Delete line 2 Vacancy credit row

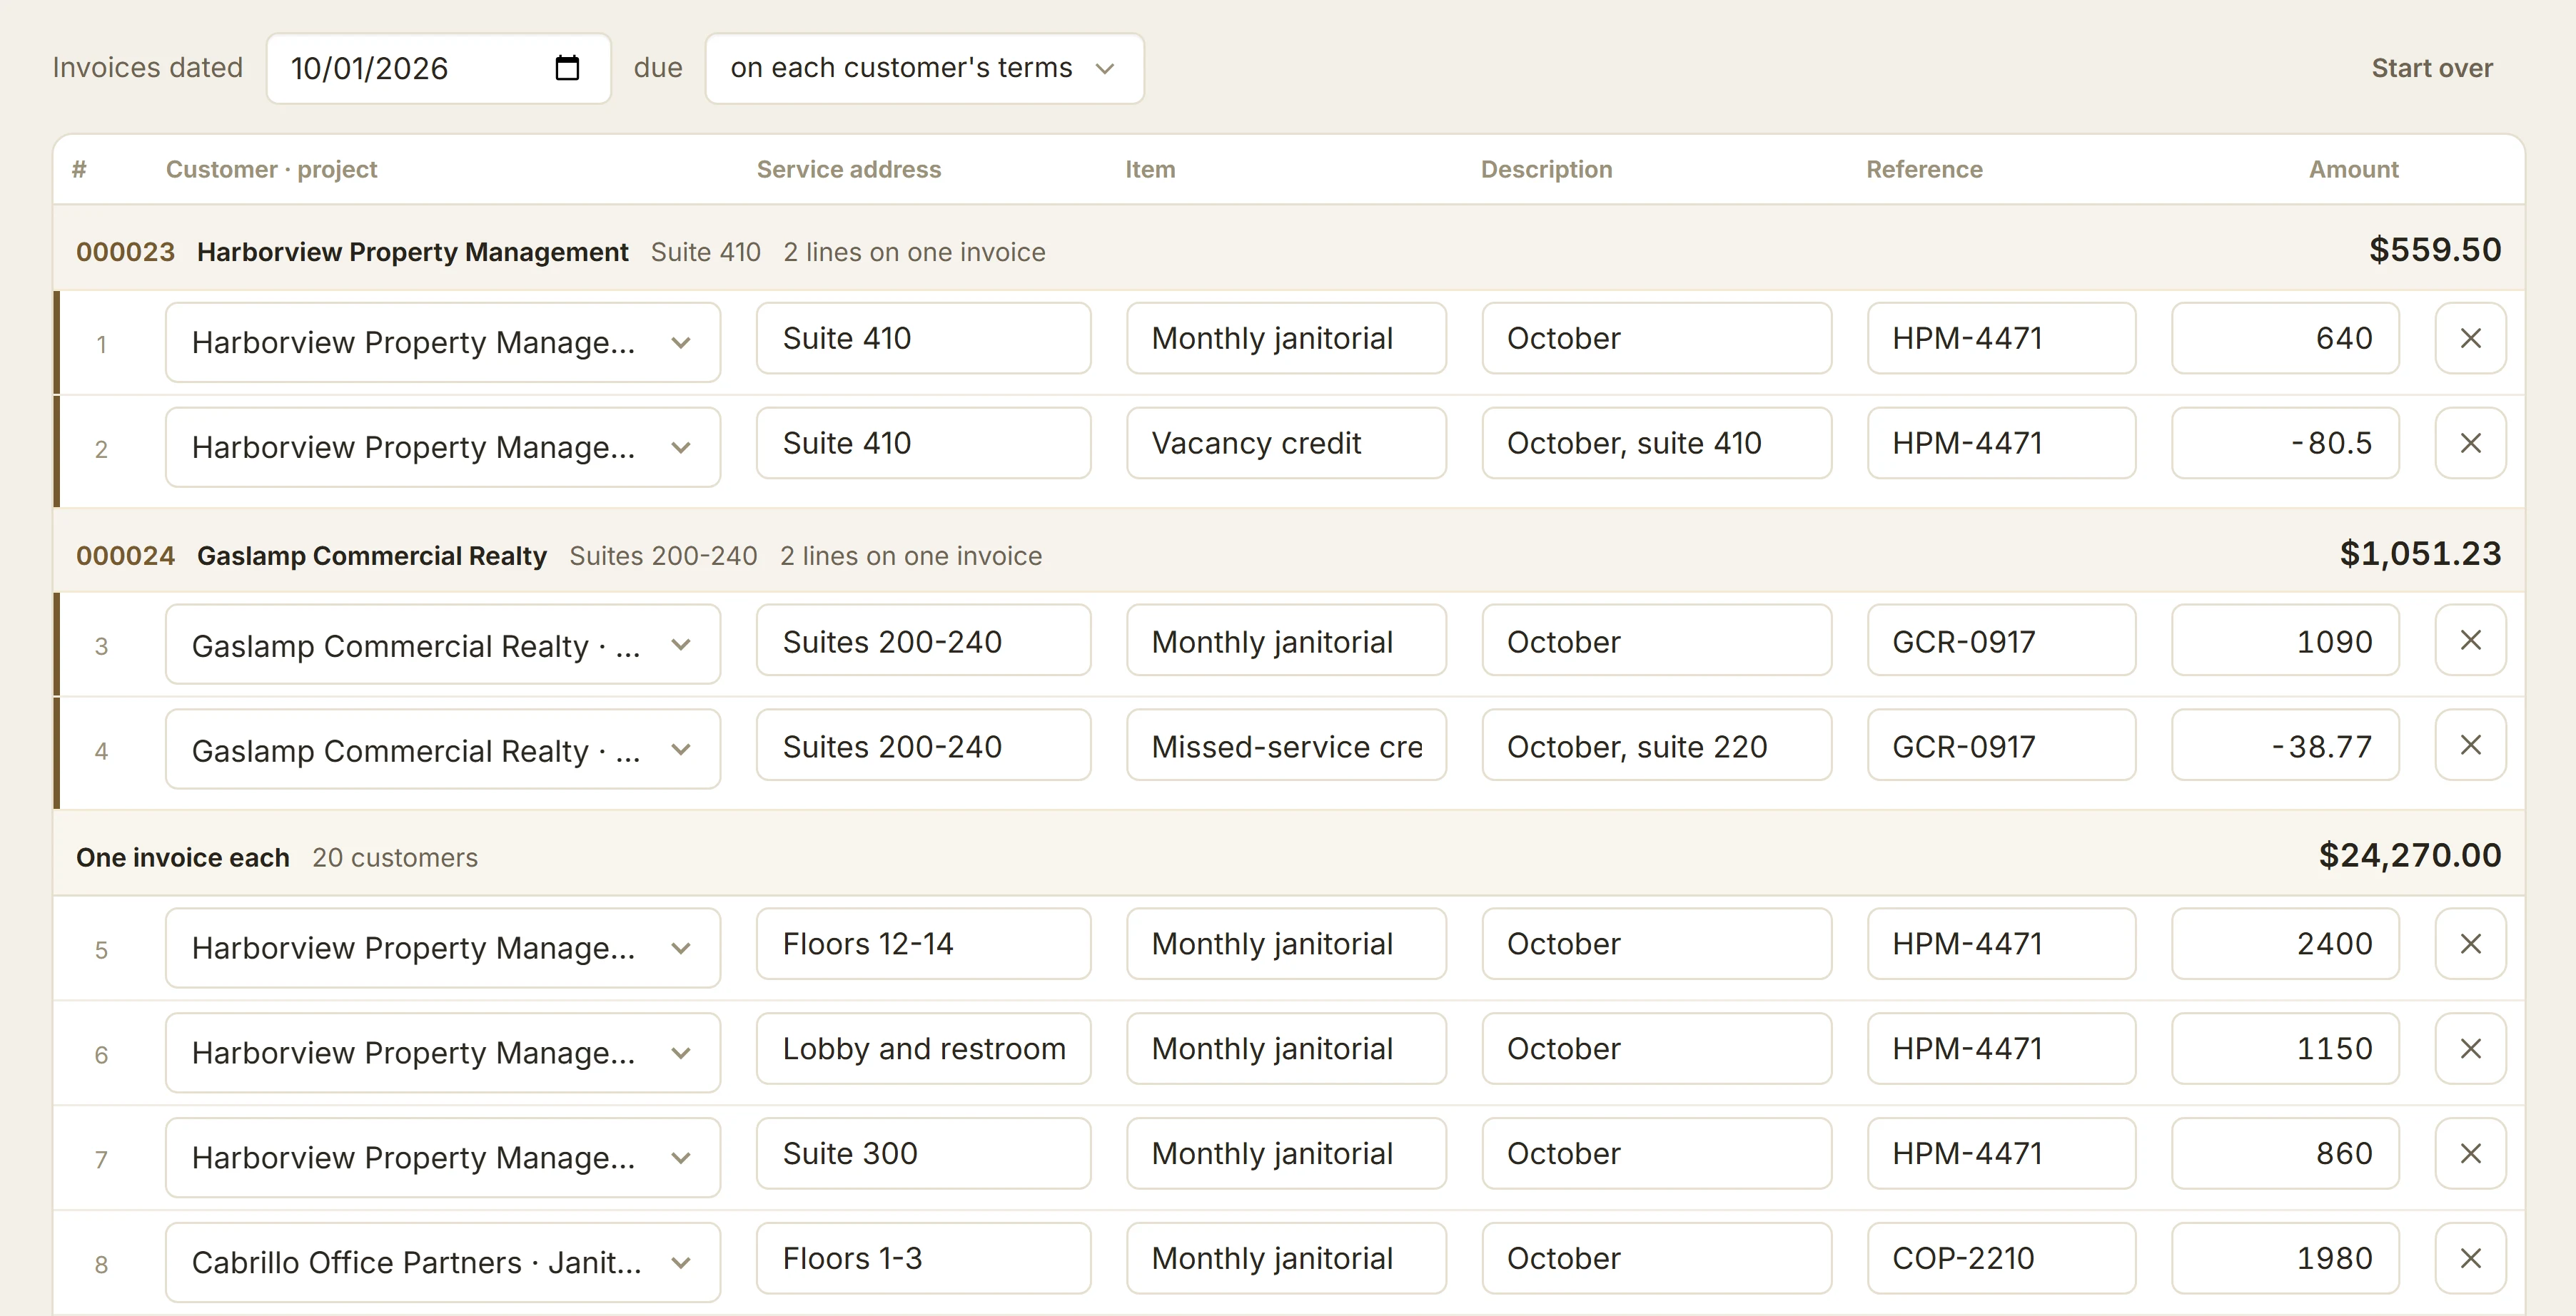(x=2470, y=443)
